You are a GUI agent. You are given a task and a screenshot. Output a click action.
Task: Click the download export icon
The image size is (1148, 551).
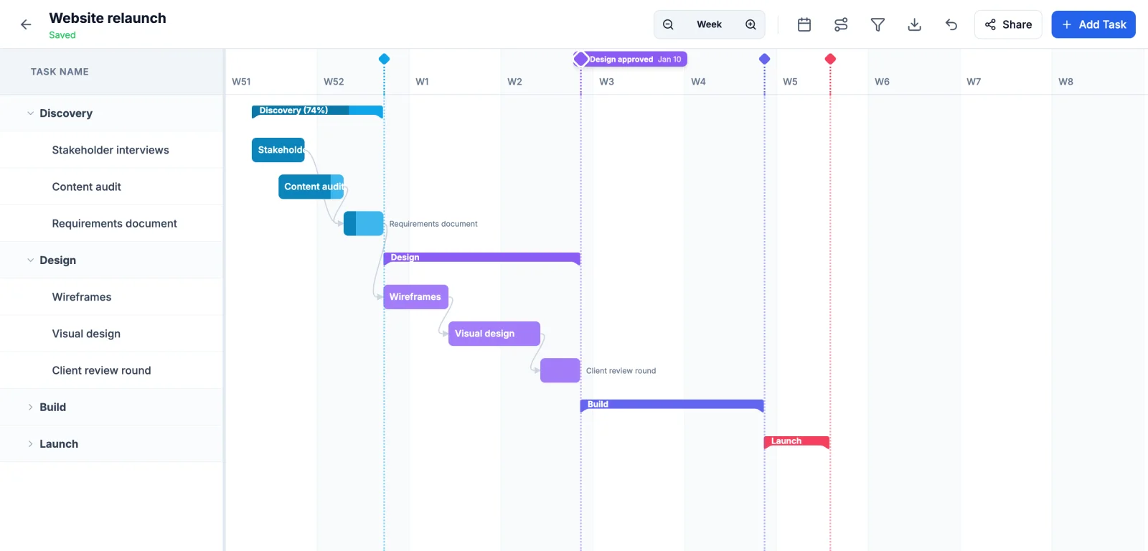pyautogui.click(x=915, y=24)
